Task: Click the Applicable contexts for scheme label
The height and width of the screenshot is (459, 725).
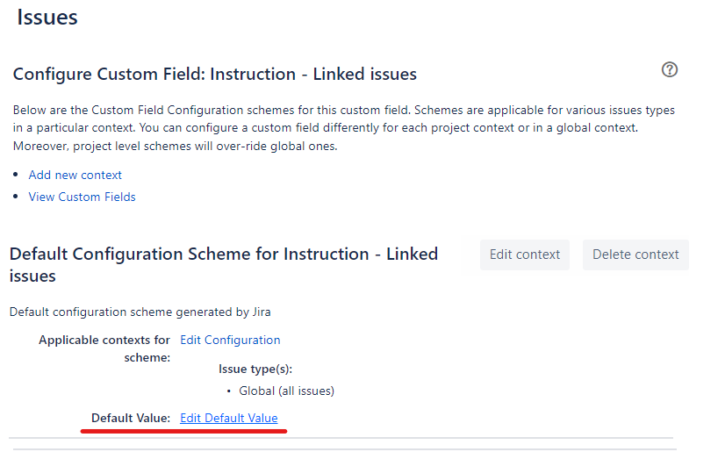Action: [104, 348]
